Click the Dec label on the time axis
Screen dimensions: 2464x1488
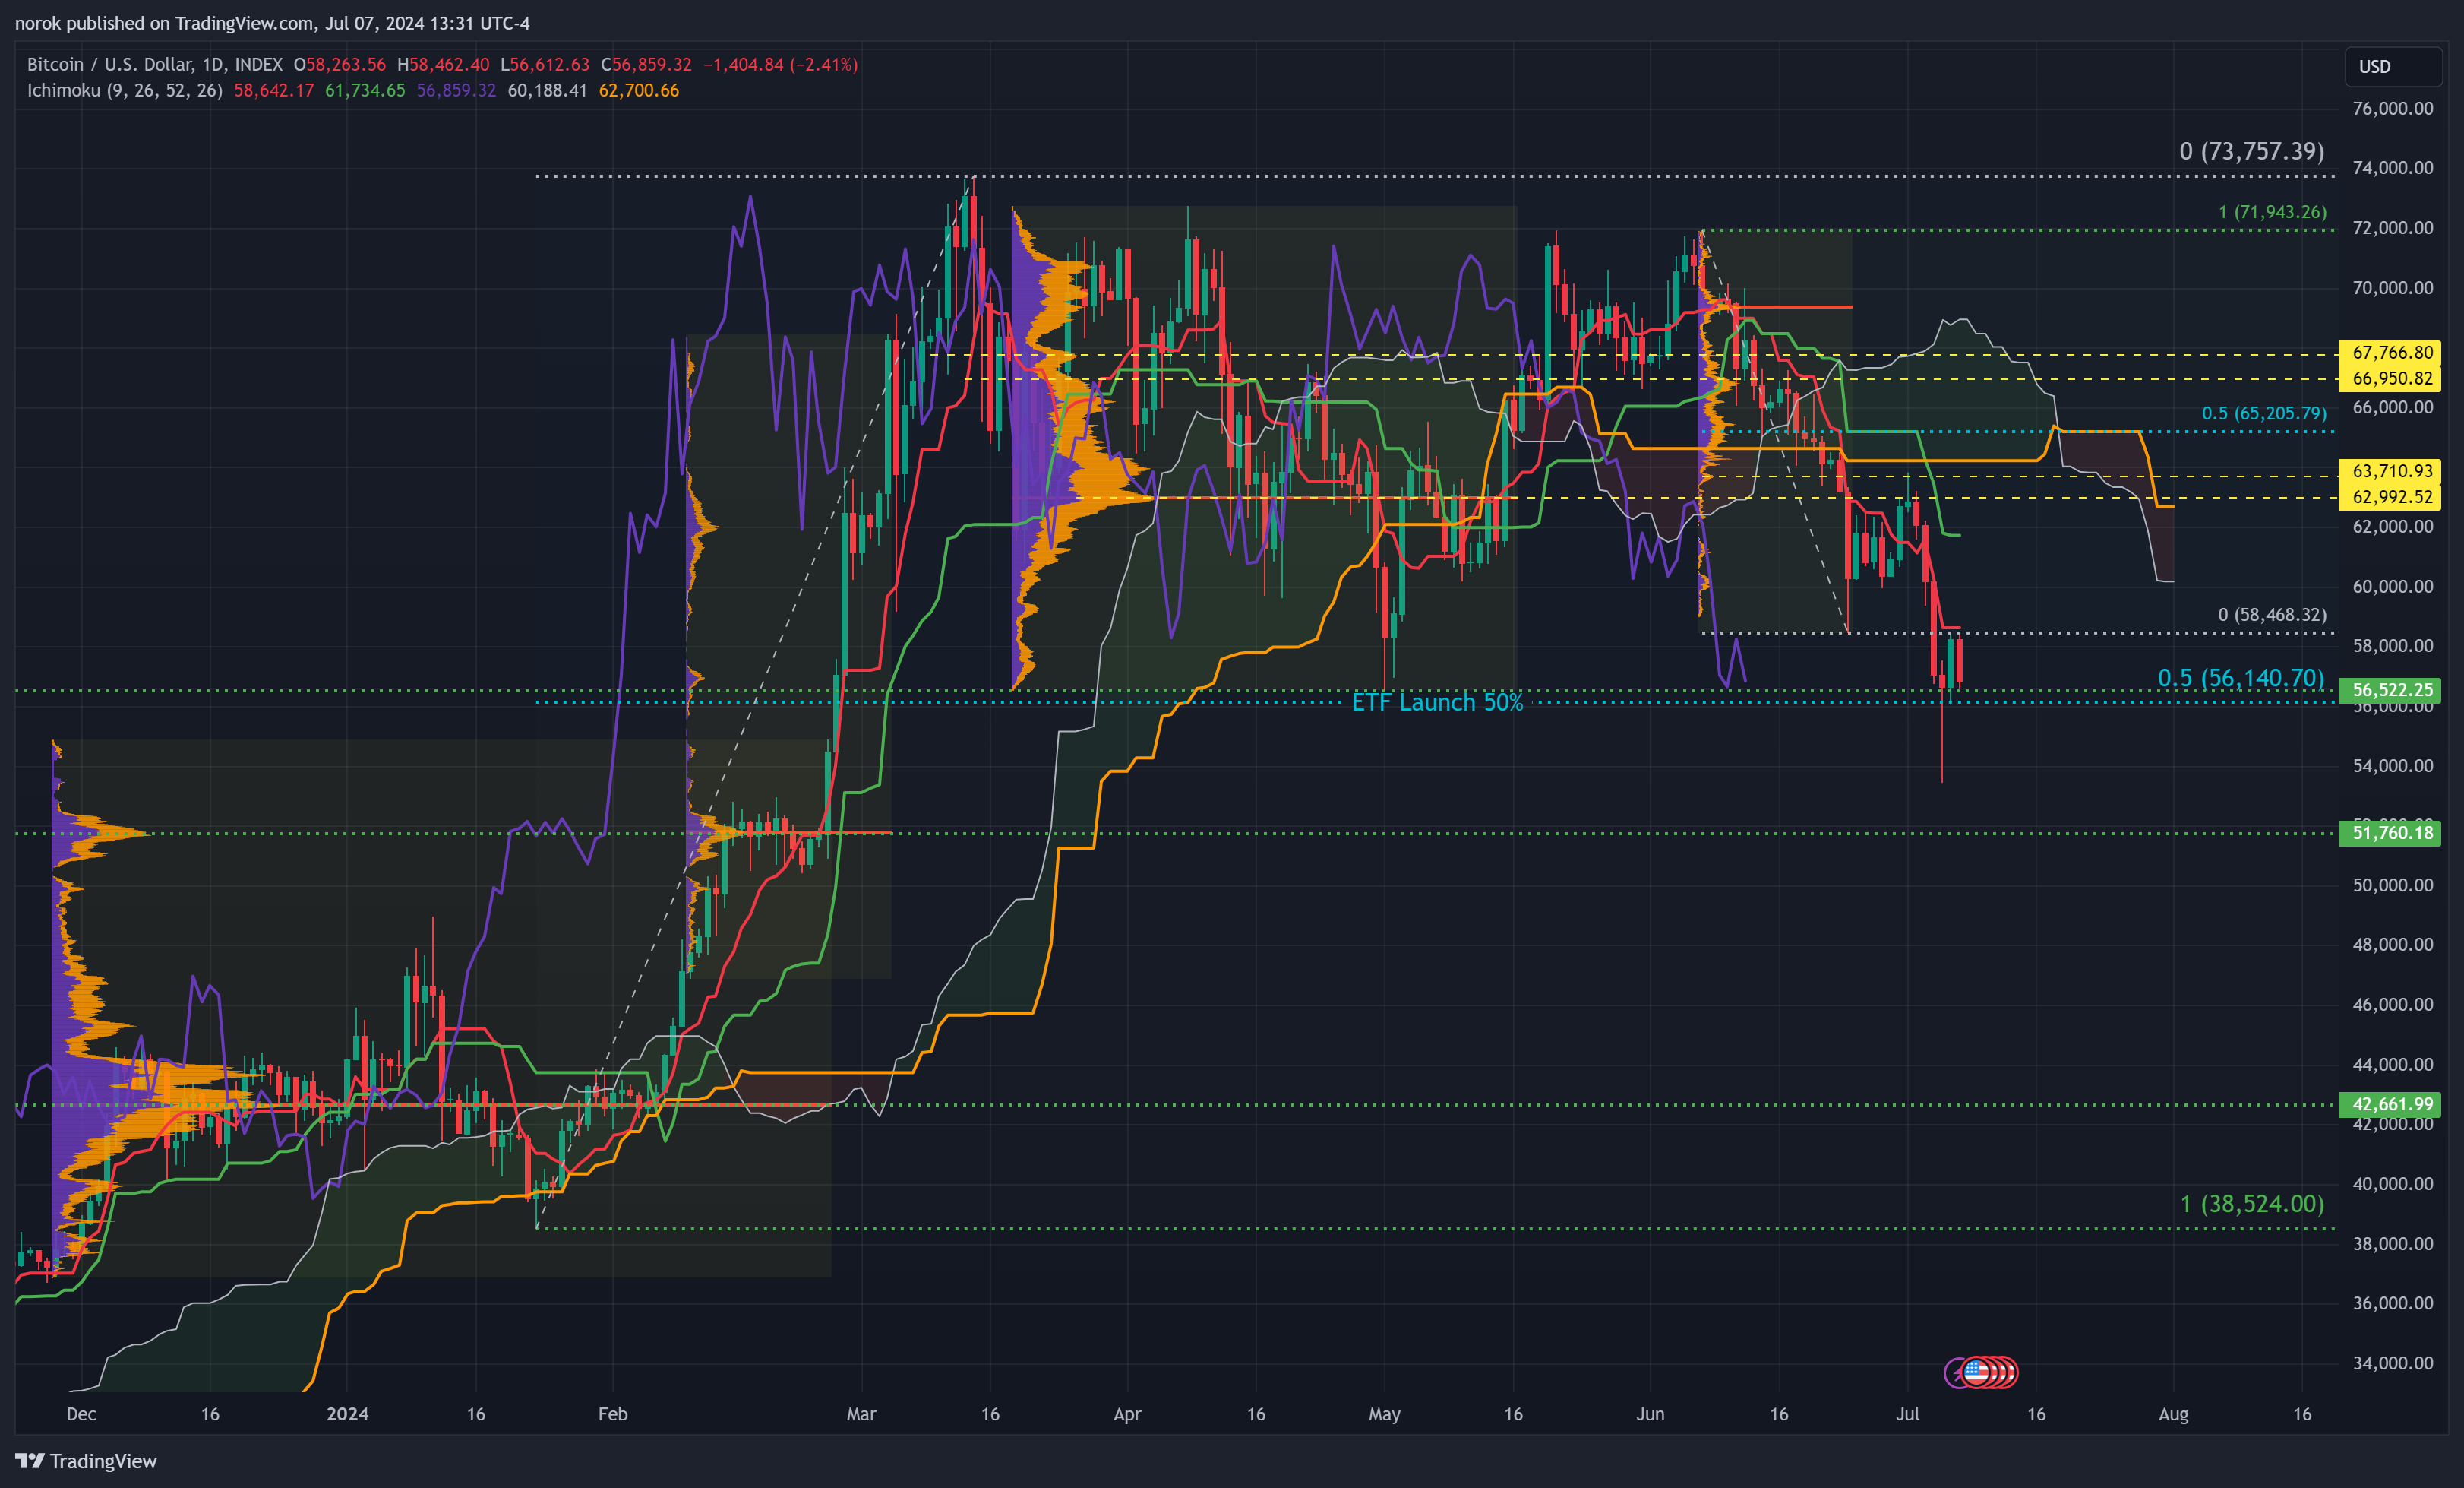pos(81,1414)
